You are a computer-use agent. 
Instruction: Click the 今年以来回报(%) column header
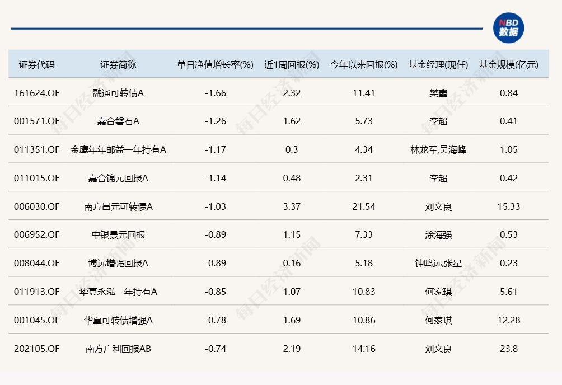[x=363, y=64]
